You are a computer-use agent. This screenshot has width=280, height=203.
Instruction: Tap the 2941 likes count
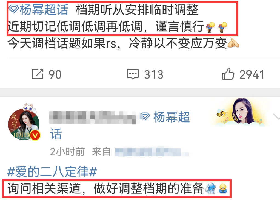tap(252, 74)
